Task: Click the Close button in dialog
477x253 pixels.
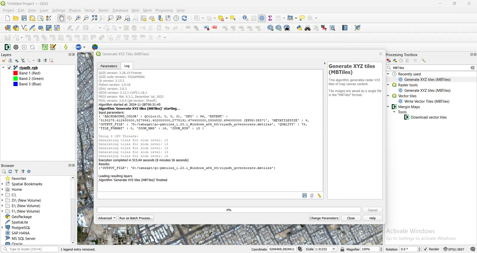Action: 351,218
